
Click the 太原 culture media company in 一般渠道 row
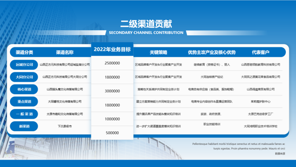(x=65, y=114)
